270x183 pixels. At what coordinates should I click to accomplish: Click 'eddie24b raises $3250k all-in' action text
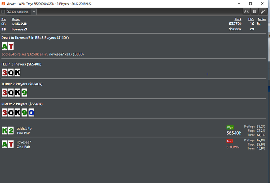(x=25, y=54)
